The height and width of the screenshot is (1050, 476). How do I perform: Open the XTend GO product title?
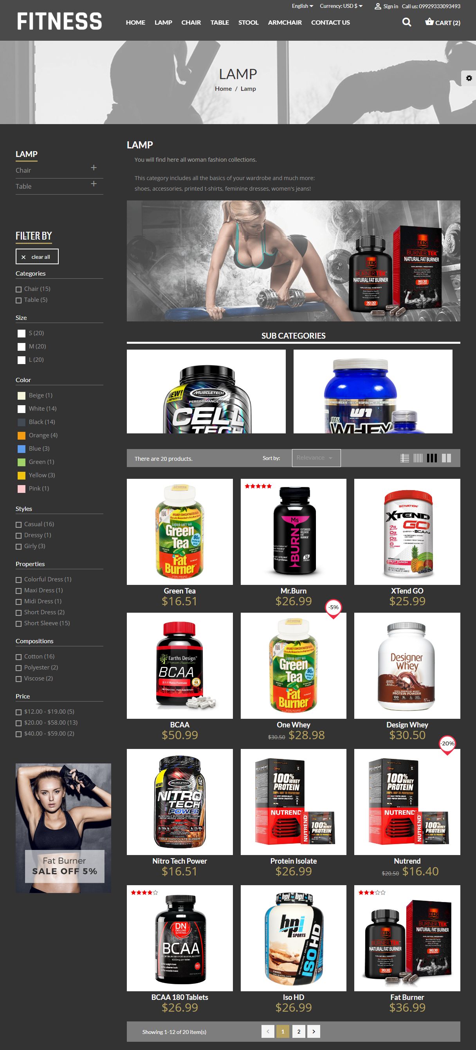[407, 591]
